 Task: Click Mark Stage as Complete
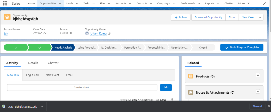242,48
